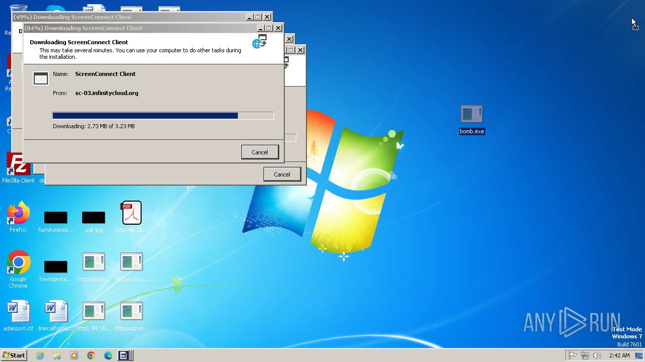Select the httpssiscon application icon
The image size is (645, 362).
[94, 266]
